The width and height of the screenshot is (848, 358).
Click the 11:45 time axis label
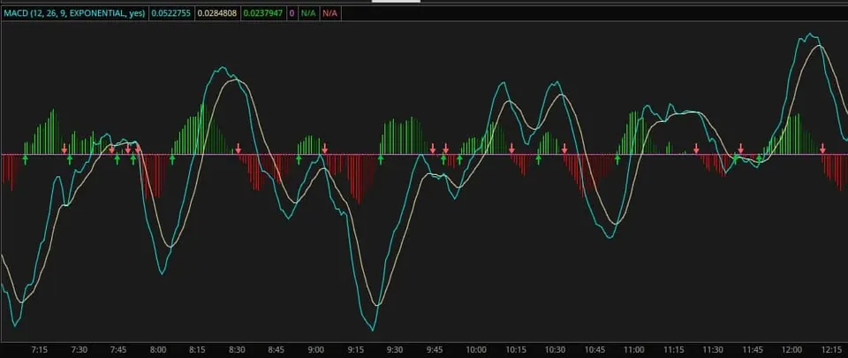(x=753, y=349)
